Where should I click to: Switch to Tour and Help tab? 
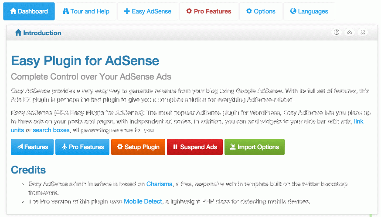click(86, 11)
